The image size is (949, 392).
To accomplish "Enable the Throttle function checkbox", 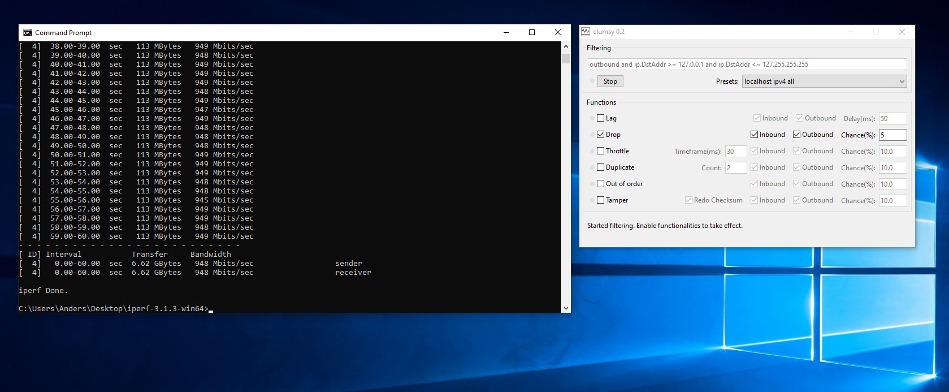I will coord(601,151).
